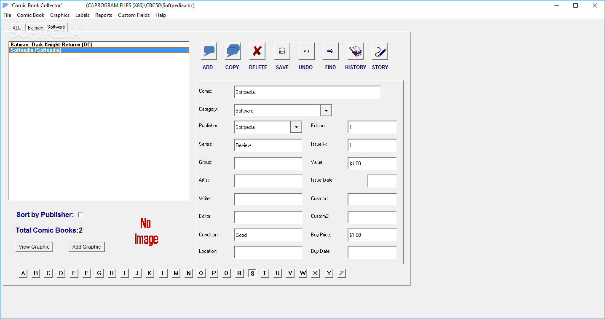Jump to letter G in alphabet bar

tap(99, 273)
